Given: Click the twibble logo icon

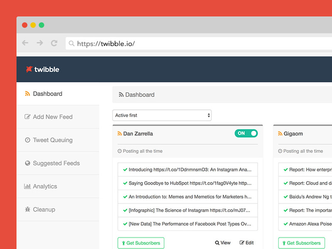Looking at the screenshot, I should coord(29,69).
